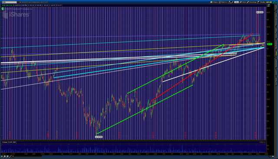The image size is (278, 159).
Task: Click the EEM 180 d 2h chart label
Action: 7,6
